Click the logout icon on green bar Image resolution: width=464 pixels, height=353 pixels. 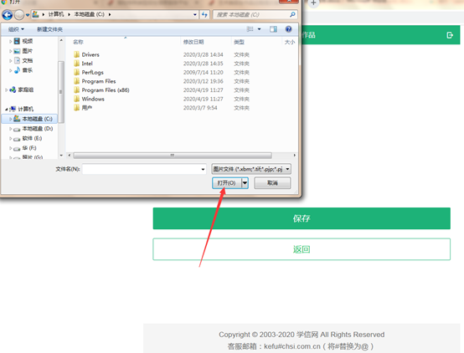coord(450,35)
